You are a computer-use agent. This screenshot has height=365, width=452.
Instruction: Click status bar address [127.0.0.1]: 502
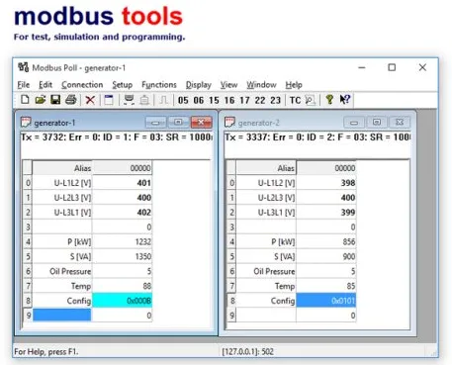coord(247,351)
